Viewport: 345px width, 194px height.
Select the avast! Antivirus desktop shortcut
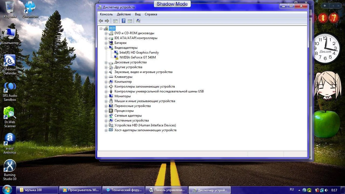coord(10,144)
